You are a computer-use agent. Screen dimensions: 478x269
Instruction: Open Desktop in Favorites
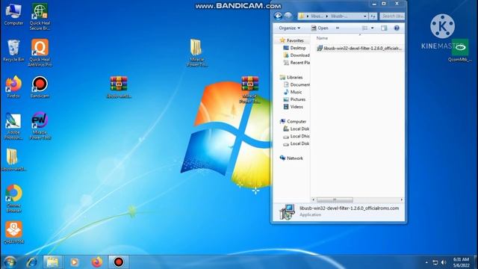[294, 48]
